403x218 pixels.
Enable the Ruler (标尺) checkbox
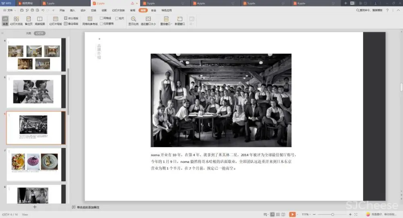[x=117, y=18]
